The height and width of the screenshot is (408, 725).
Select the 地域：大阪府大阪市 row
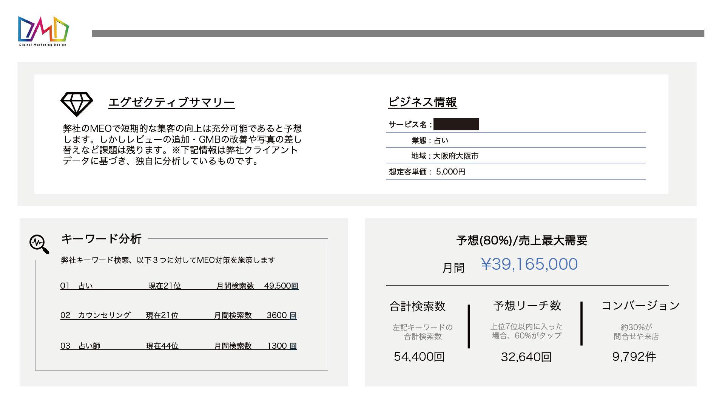pos(444,156)
